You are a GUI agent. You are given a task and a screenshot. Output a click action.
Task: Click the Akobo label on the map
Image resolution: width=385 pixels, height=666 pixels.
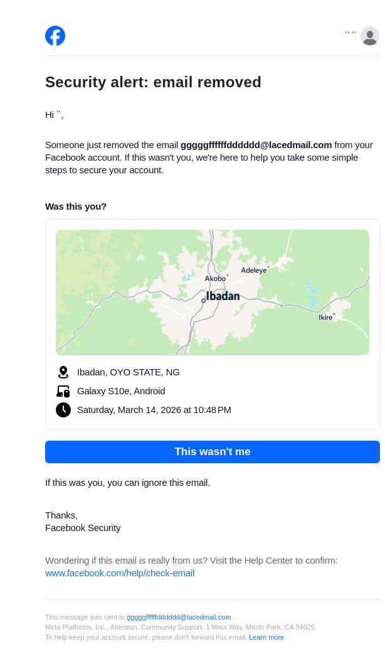point(215,279)
